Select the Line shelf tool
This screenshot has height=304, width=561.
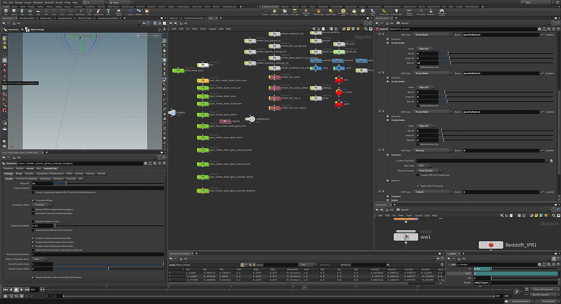pos(54,11)
